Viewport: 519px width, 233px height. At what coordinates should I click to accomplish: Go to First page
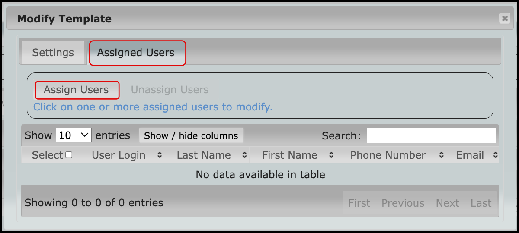point(359,203)
